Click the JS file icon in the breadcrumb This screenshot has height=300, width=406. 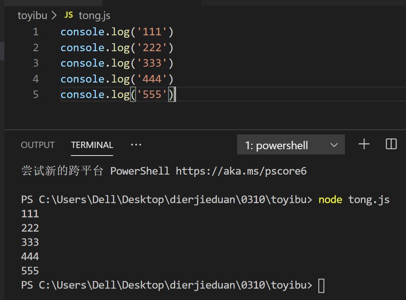coord(69,15)
